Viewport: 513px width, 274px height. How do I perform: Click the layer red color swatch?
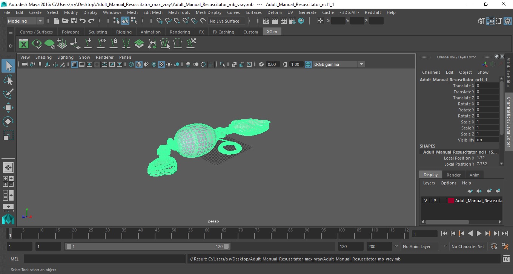click(x=451, y=201)
